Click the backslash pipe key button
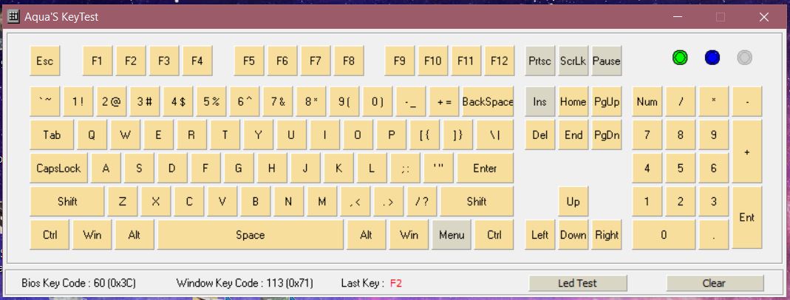The height and width of the screenshot is (300, 790). pyautogui.click(x=495, y=135)
